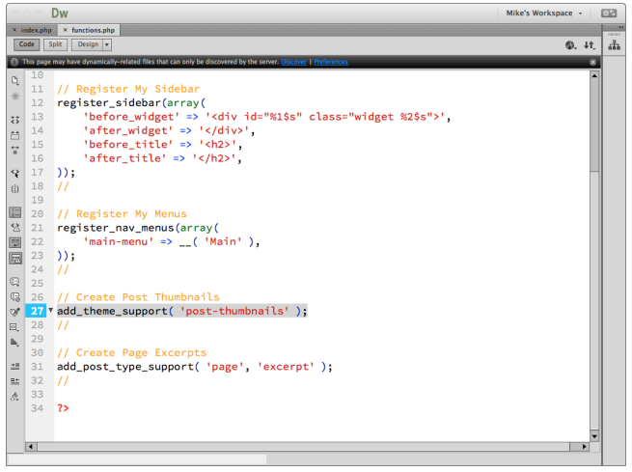Close the functions.php tab
This screenshot has width=632, height=472.
[x=66, y=30]
